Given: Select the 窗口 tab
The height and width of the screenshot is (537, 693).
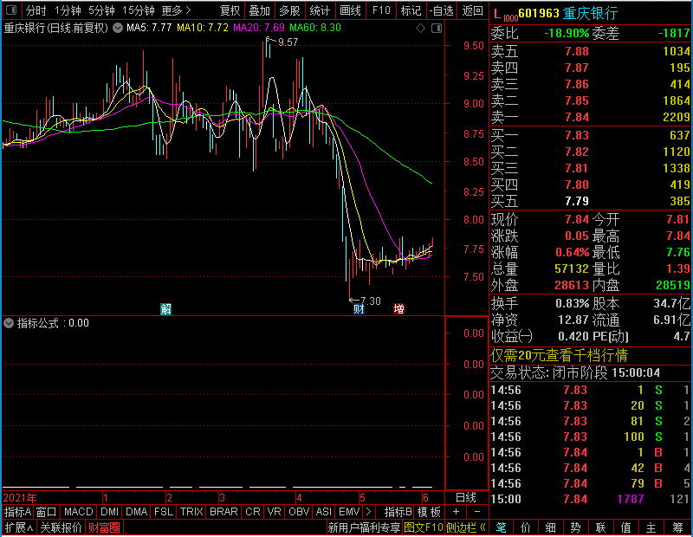Looking at the screenshot, I should (47, 512).
